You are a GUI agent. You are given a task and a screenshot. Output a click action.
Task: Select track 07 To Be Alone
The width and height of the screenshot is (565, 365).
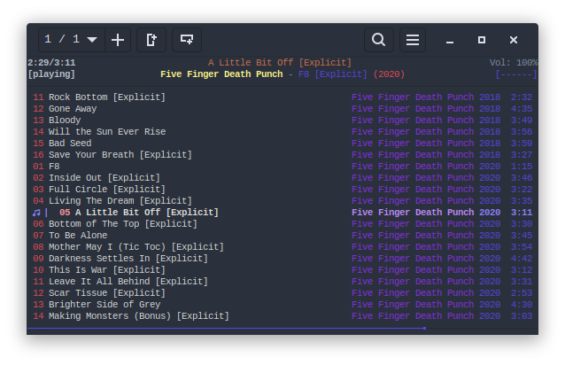coord(282,236)
